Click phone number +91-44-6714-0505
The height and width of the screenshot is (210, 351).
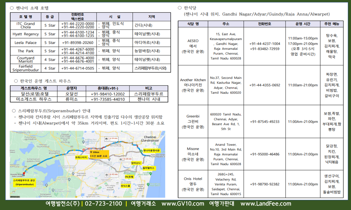[x=78, y=68]
